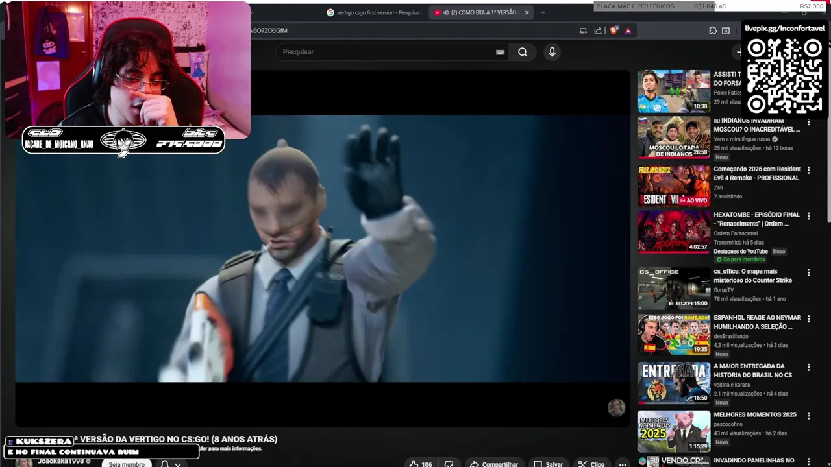Open options menu for A MAIOR ENTREGADA video
The width and height of the screenshot is (831, 467).
coord(808,367)
